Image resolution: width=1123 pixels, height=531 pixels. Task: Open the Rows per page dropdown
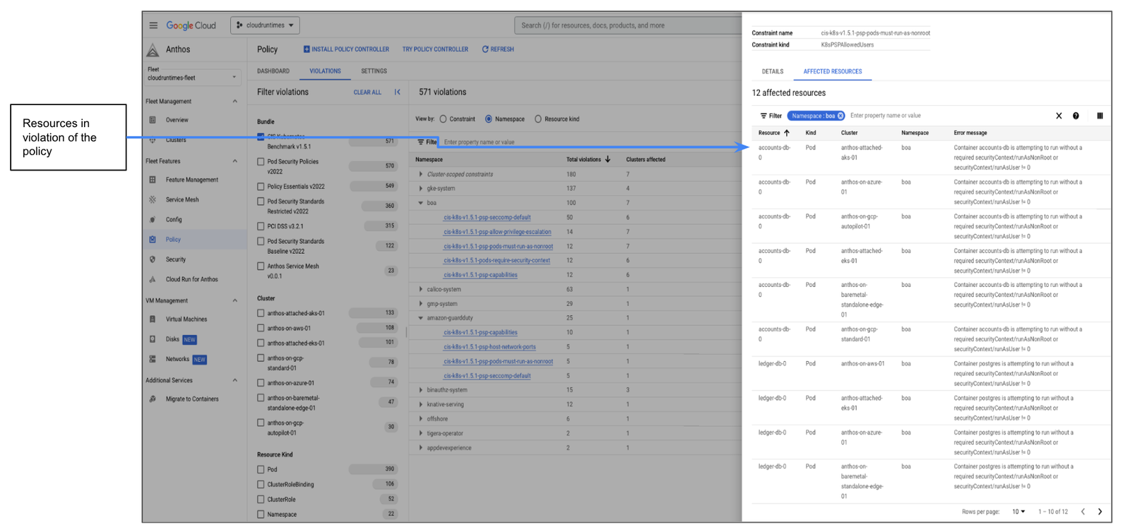[x=1018, y=512]
